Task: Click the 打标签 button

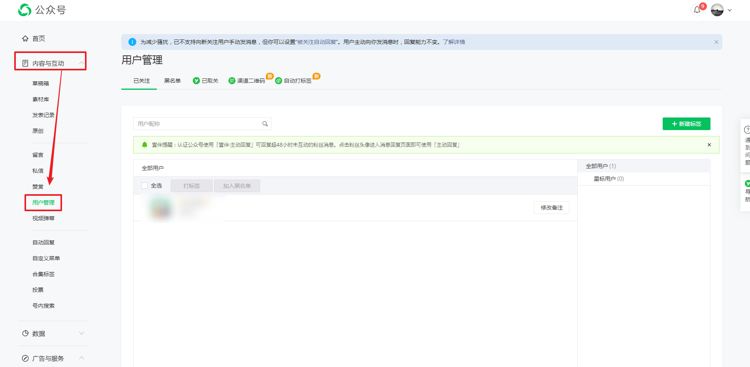Action: click(192, 186)
